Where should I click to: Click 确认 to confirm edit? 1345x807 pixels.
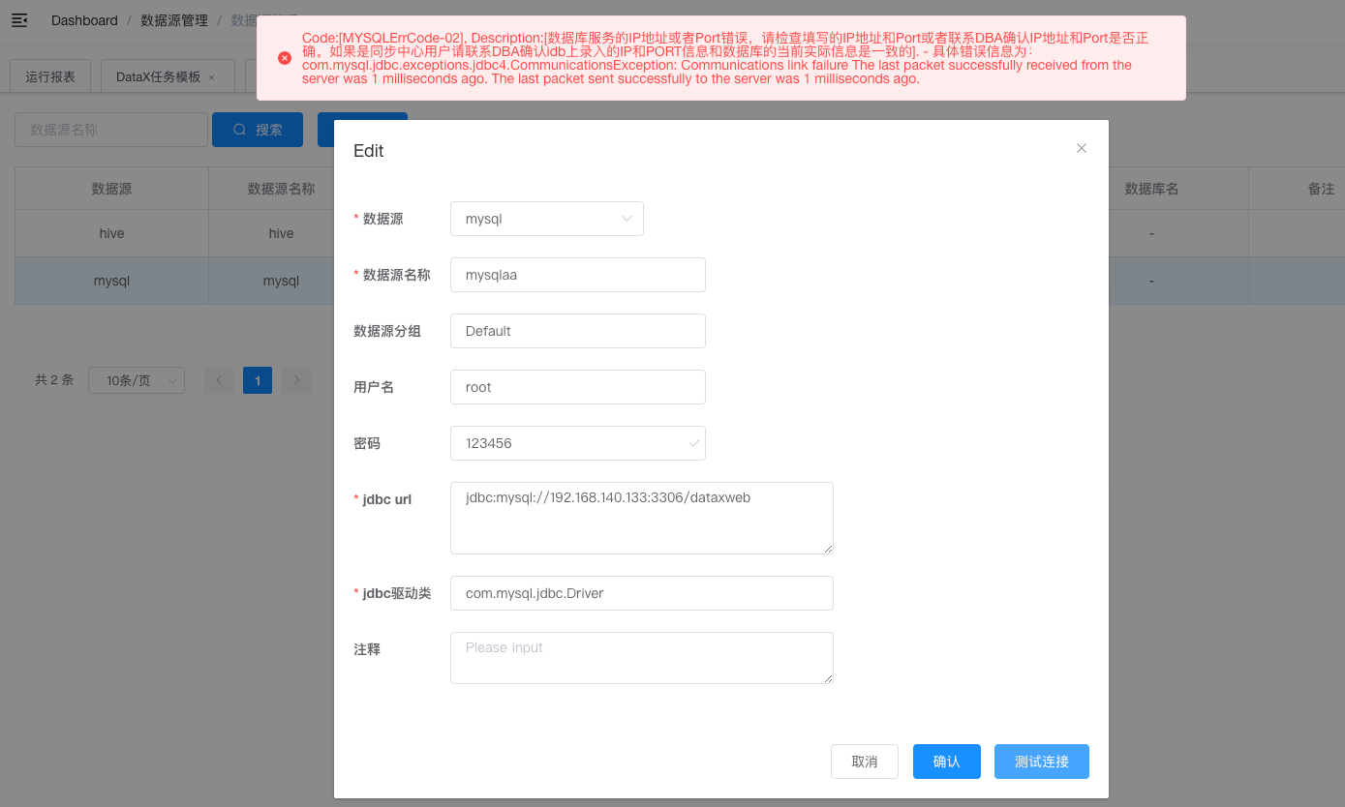click(947, 762)
